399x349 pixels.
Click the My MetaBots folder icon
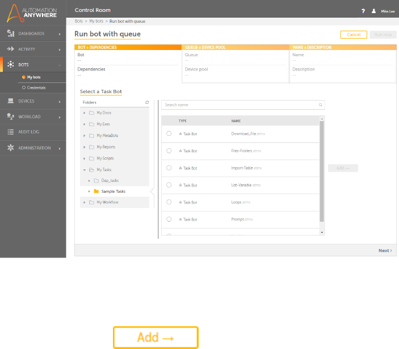click(91, 136)
